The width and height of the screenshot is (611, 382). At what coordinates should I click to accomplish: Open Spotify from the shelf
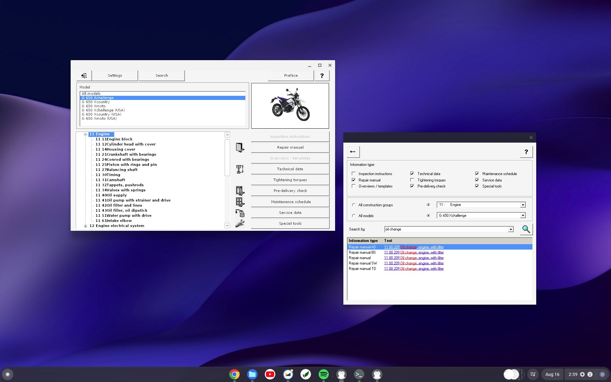[324, 374]
